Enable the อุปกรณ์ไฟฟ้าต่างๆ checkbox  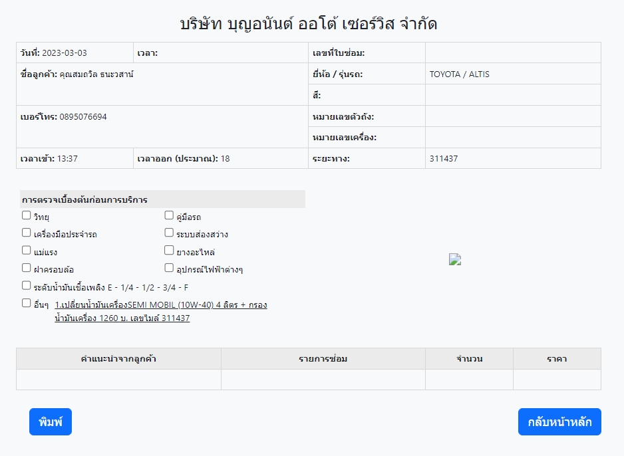coord(169,268)
